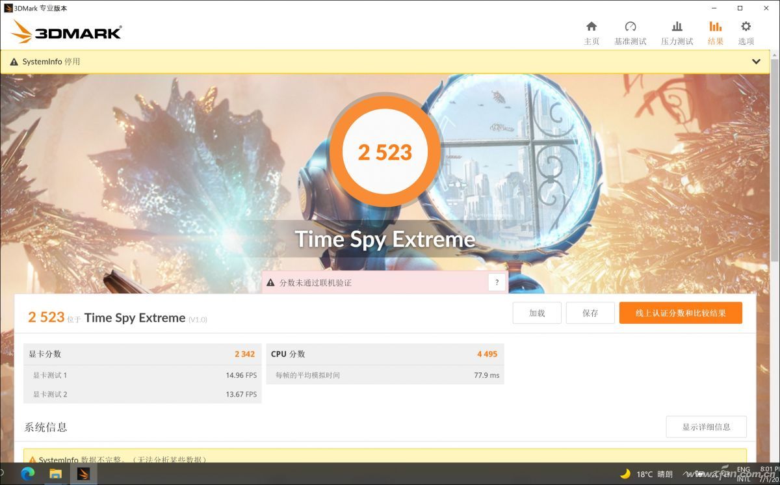Open Microsoft Edge from the taskbar
The image size is (780, 485).
(x=29, y=475)
